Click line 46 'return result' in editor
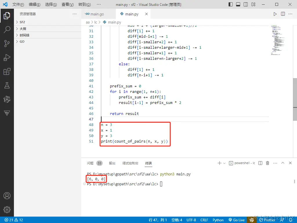Image resolution: width=297 pixels, height=223 pixels. pos(124,114)
